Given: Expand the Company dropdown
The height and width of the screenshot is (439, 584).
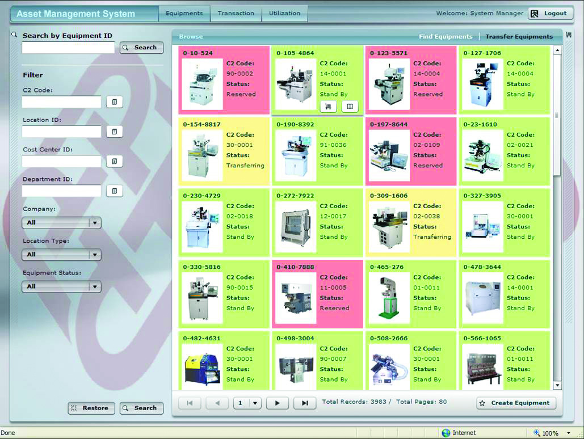Looking at the screenshot, I should [95, 223].
